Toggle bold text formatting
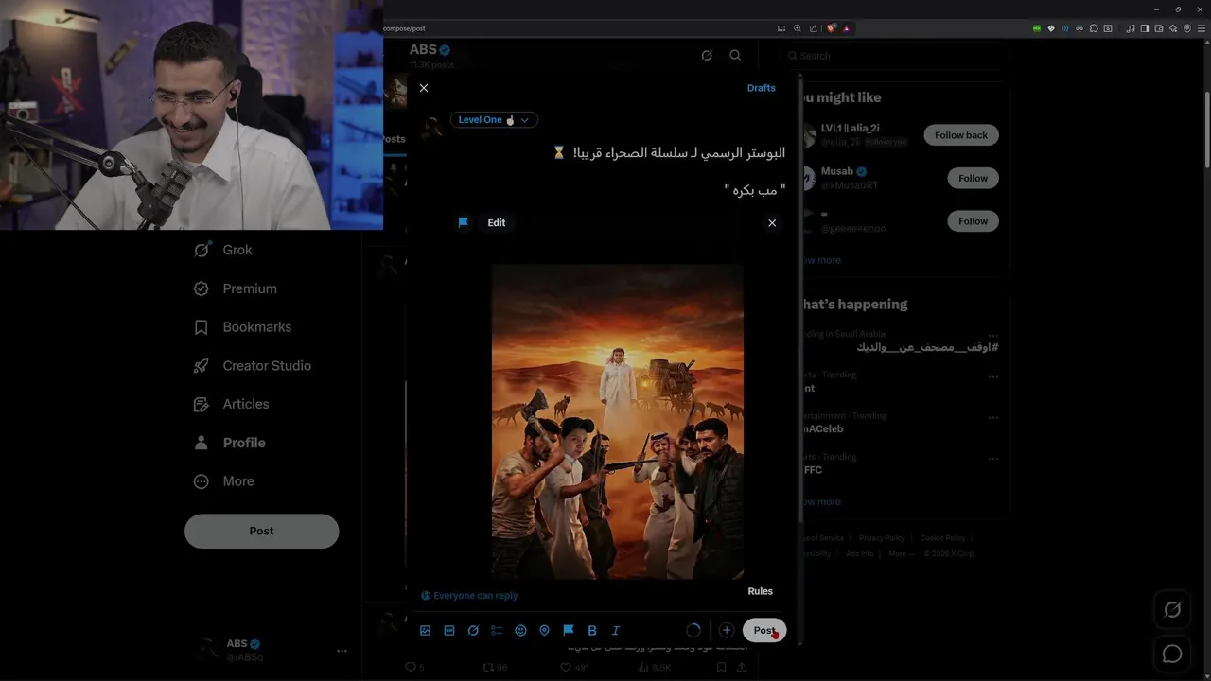The width and height of the screenshot is (1211, 681). pyautogui.click(x=592, y=630)
